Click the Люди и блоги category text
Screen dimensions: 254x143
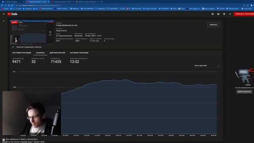coord(61,31)
